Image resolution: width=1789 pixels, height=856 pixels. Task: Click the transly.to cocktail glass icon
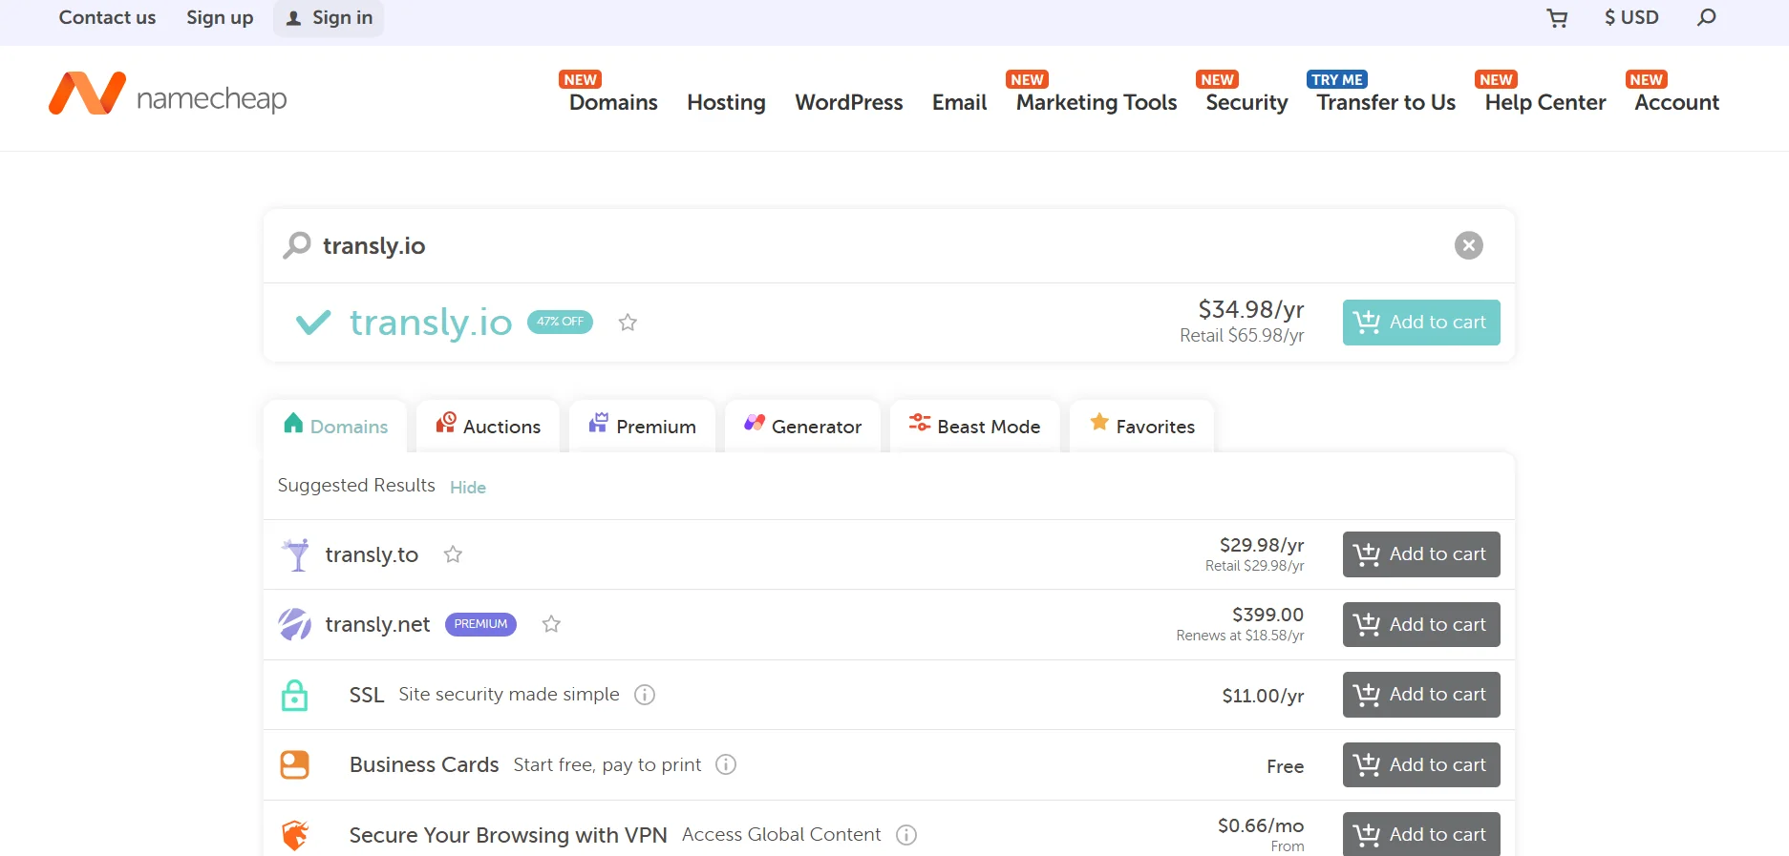(296, 554)
